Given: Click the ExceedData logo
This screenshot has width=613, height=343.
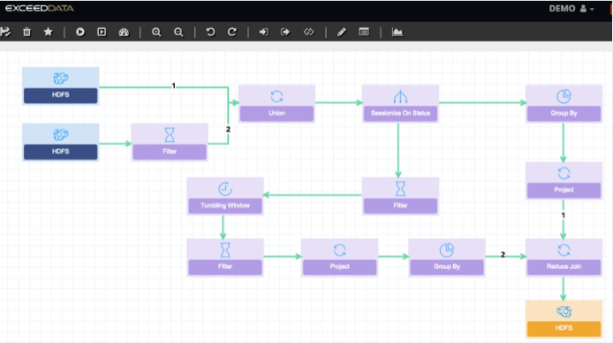Looking at the screenshot, I should click(39, 8).
